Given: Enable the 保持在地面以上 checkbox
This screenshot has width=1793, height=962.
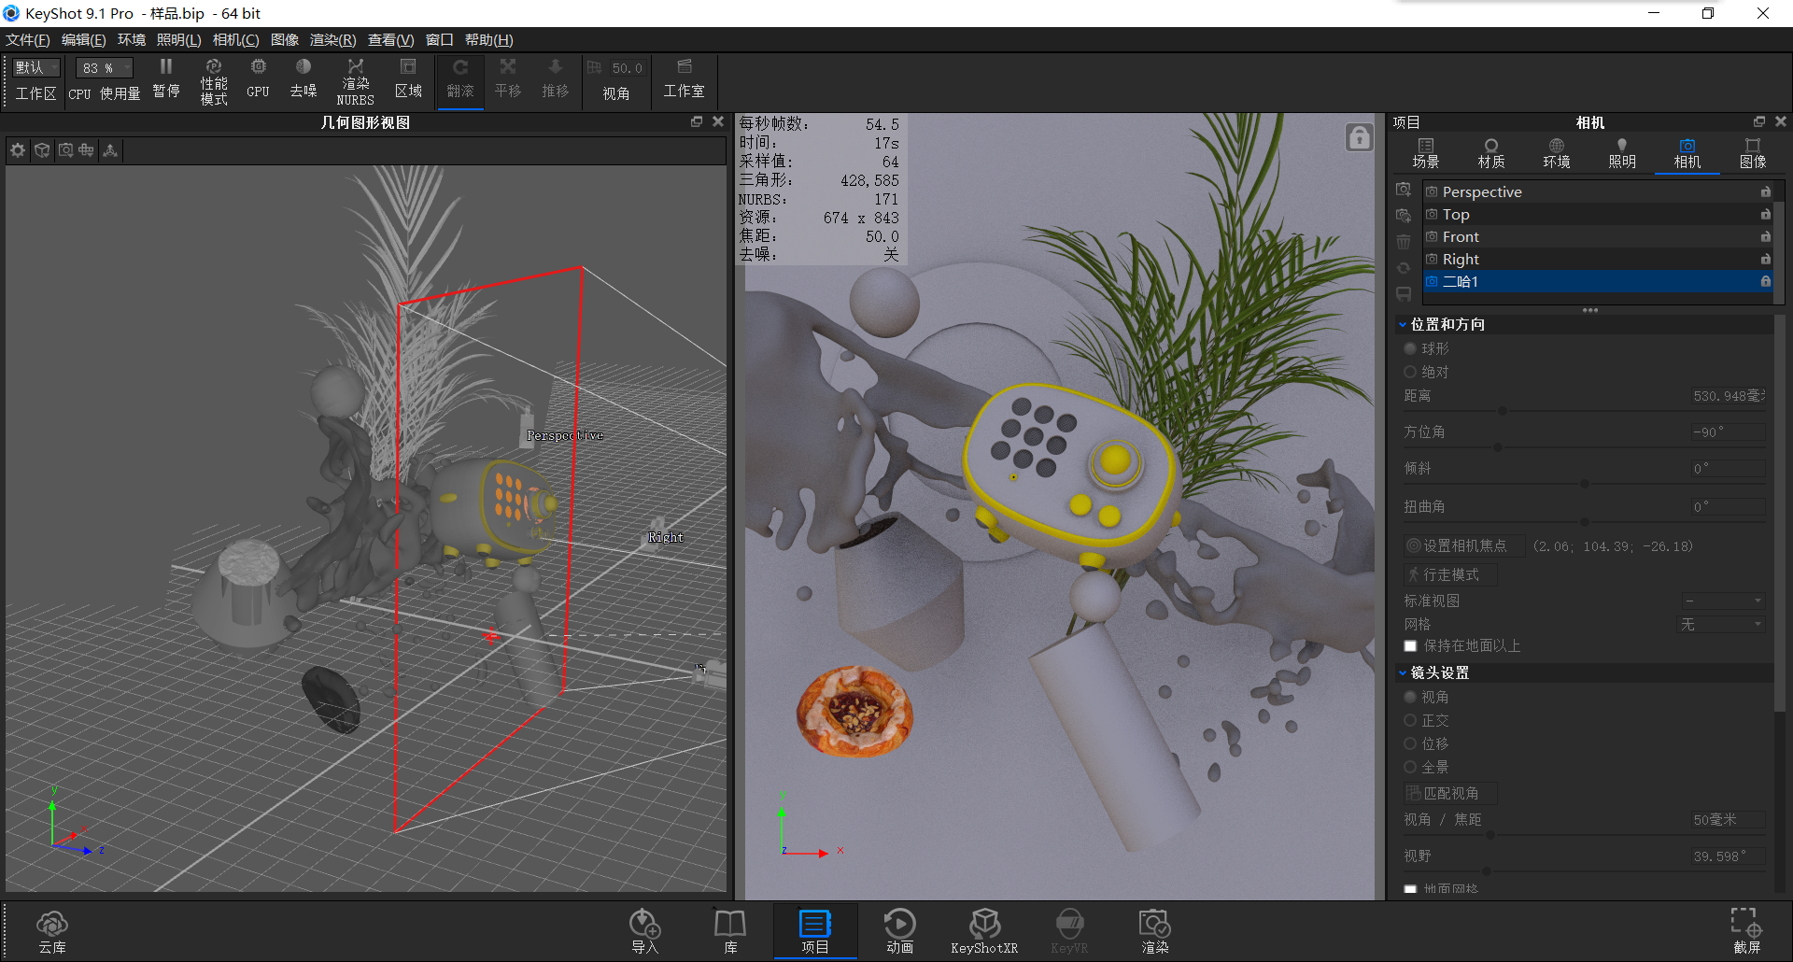Looking at the screenshot, I should (1410, 645).
